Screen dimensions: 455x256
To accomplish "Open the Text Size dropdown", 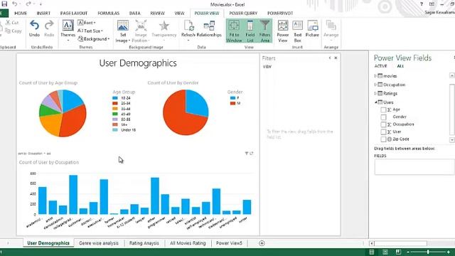I will coord(90,31).
